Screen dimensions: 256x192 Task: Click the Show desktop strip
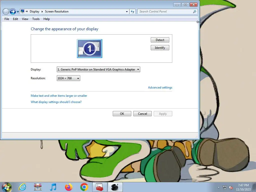coord(254,187)
